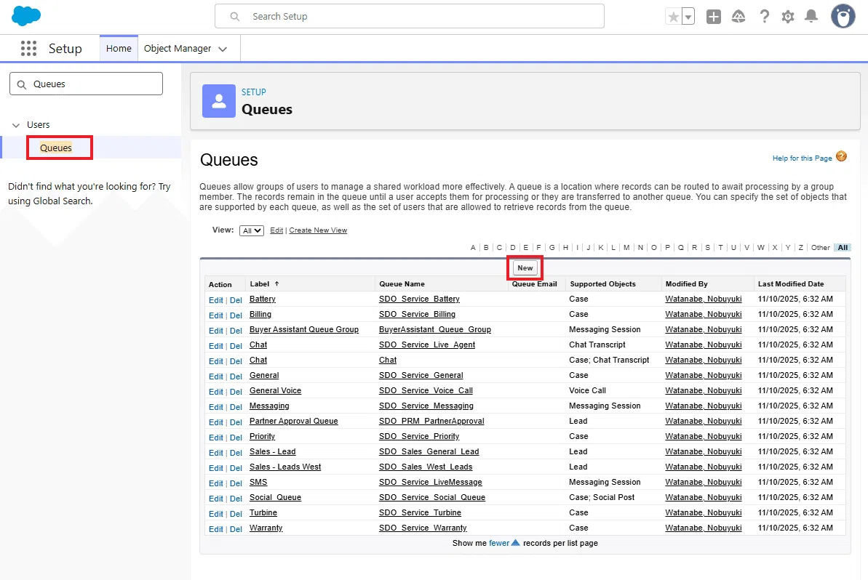The width and height of the screenshot is (868, 580).
Task: Open the Sales - Leads West queue
Action: tap(285, 467)
